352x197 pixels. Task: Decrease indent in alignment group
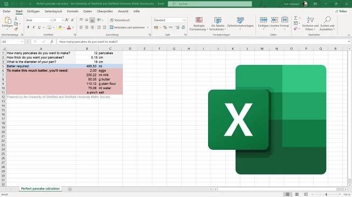(99, 27)
